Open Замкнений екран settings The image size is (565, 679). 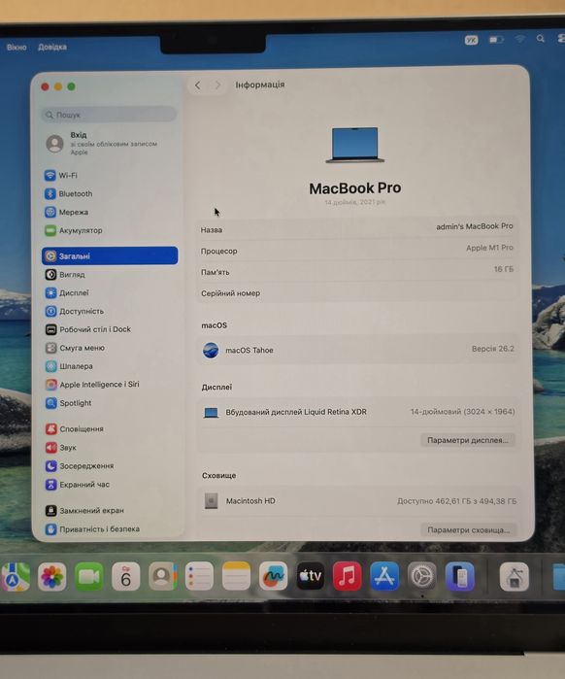(84, 511)
